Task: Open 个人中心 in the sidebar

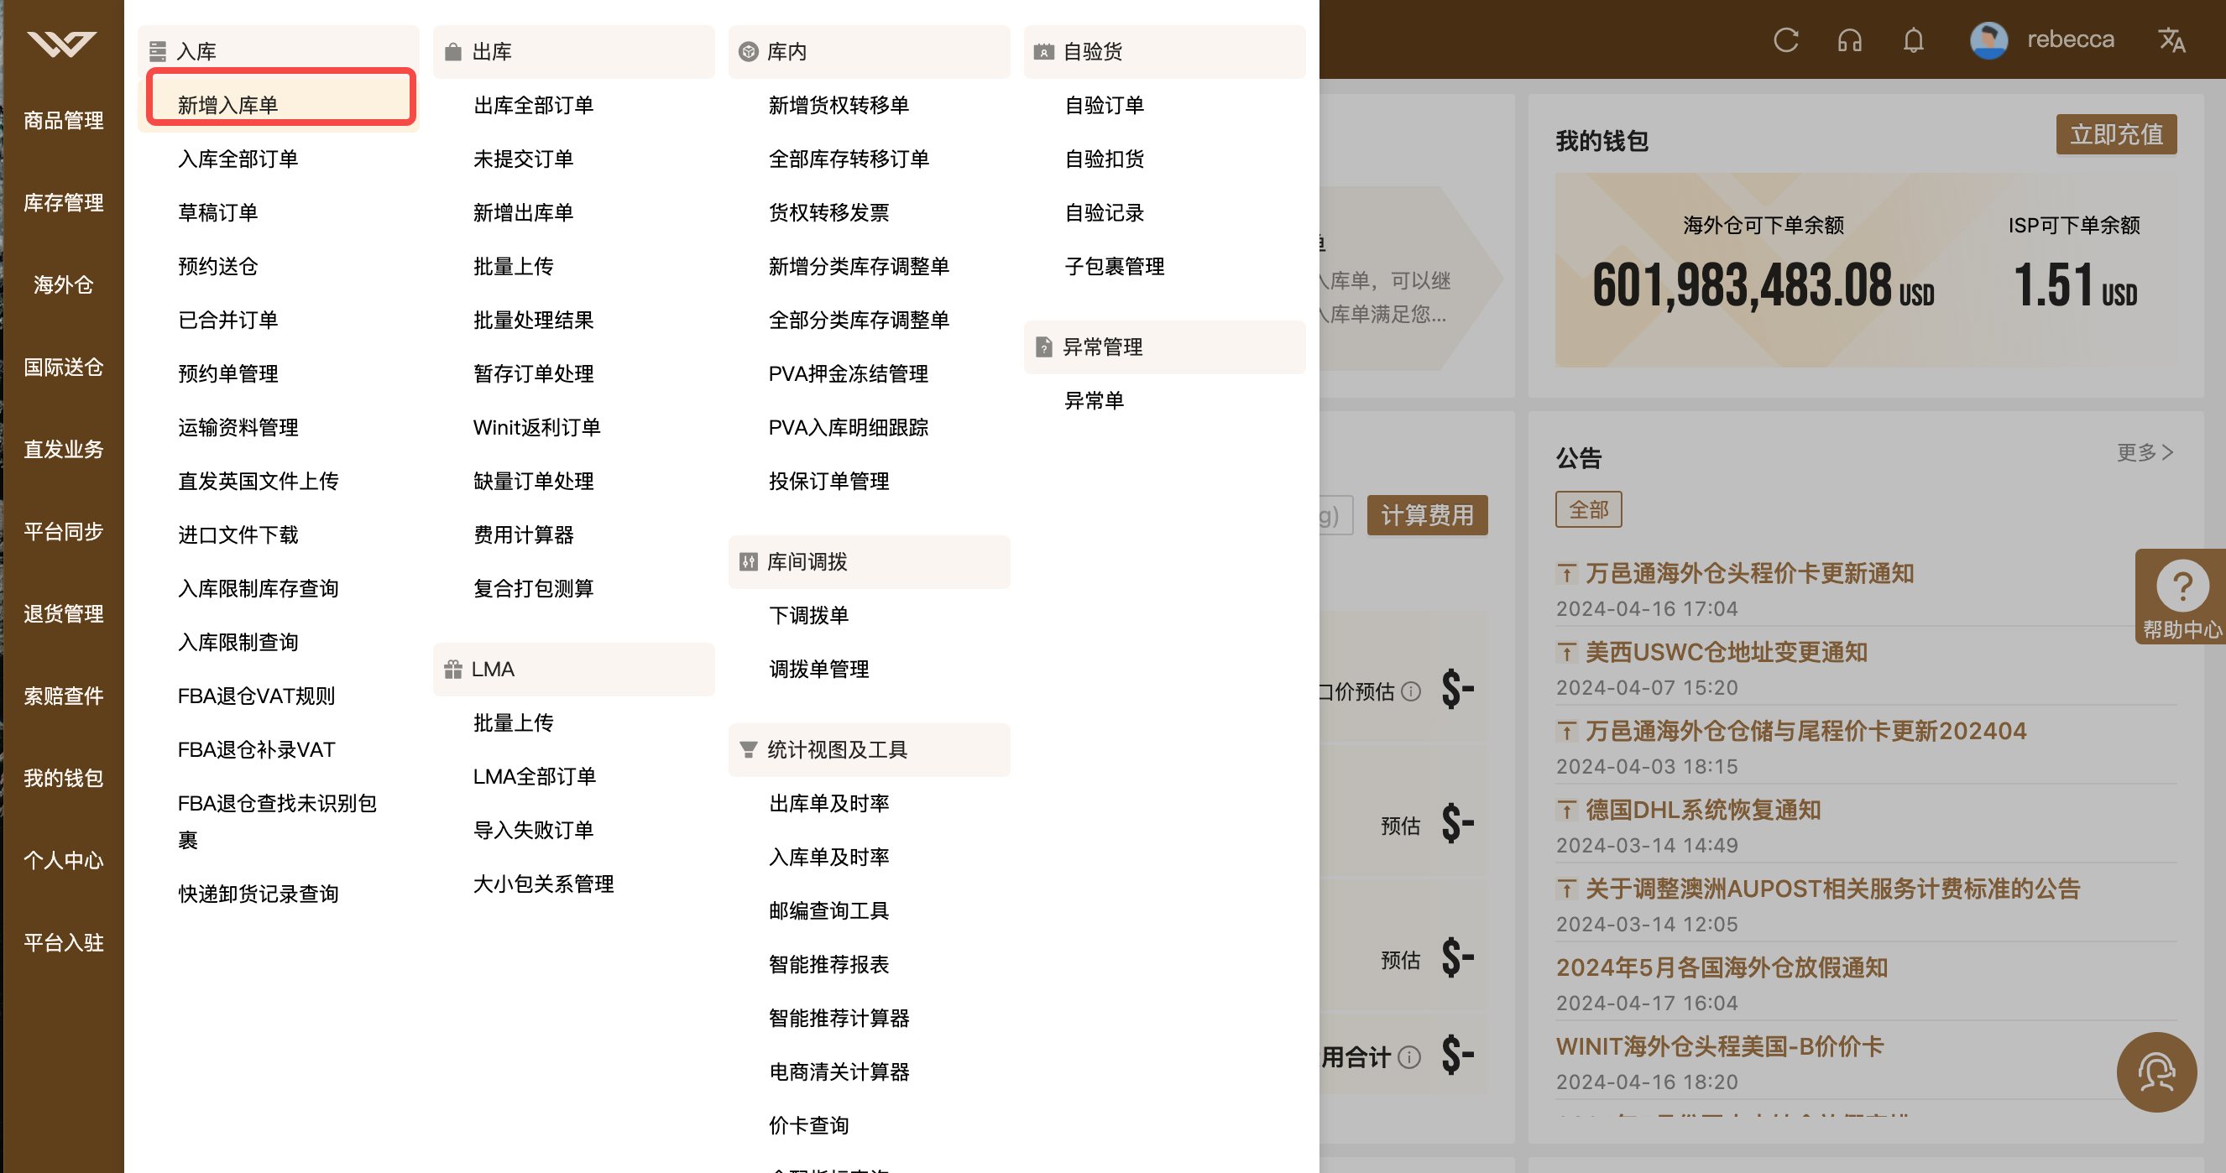Action: [x=63, y=860]
